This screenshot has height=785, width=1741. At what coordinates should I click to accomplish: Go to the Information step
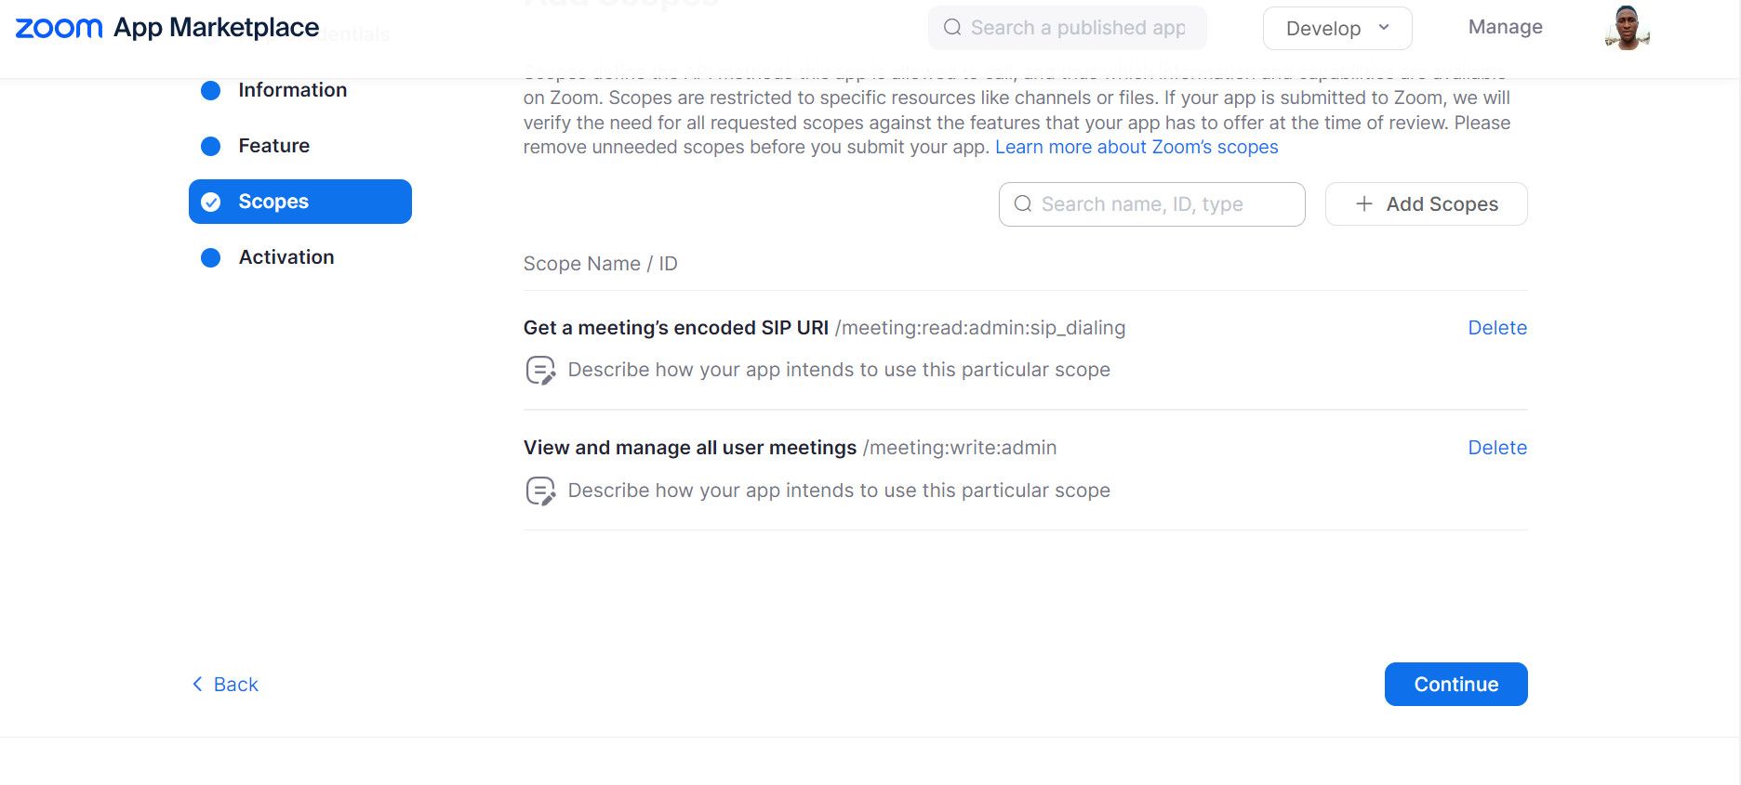(292, 90)
